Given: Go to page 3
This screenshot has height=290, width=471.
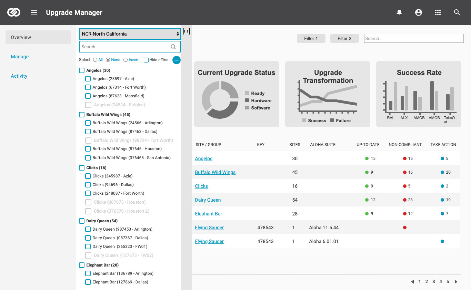Looking at the screenshot, I should [434, 282].
